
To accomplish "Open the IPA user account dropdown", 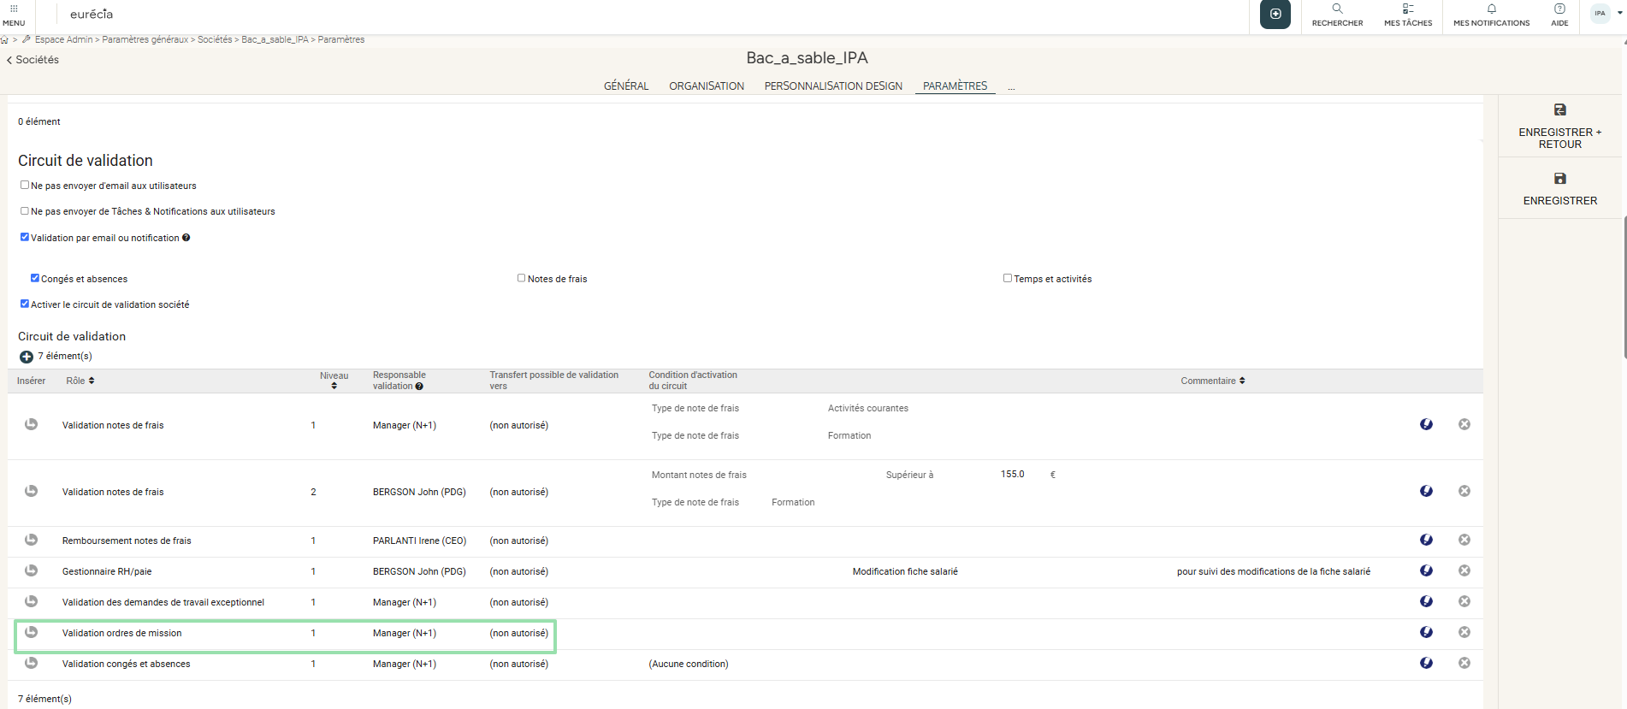I will pyautogui.click(x=1605, y=14).
